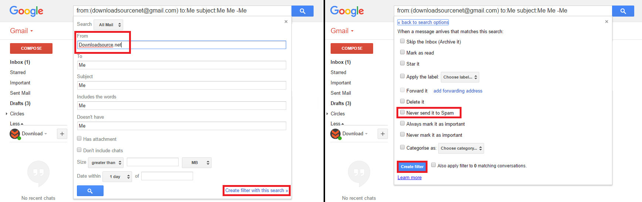Check the Delete it option
The image size is (642, 202).
[x=402, y=101]
